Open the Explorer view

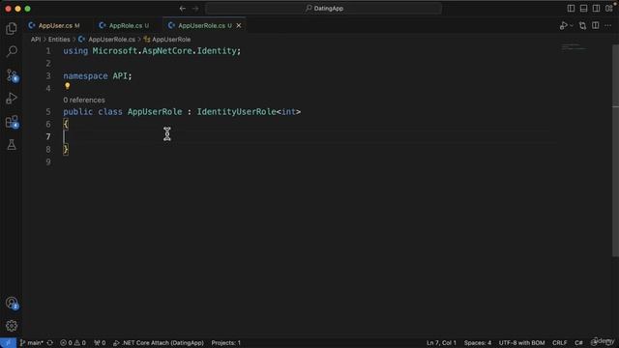(x=12, y=28)
